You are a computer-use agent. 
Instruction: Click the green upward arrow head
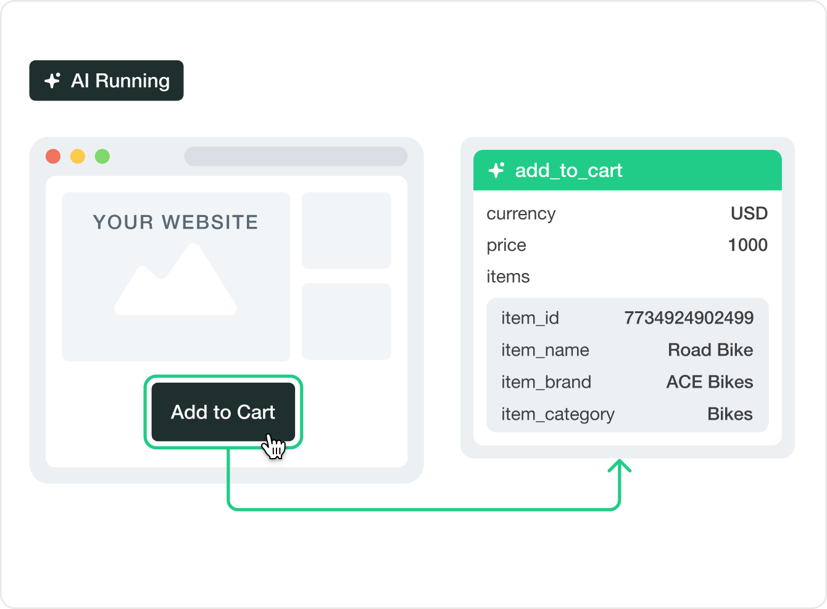click(x=620, y=467)
